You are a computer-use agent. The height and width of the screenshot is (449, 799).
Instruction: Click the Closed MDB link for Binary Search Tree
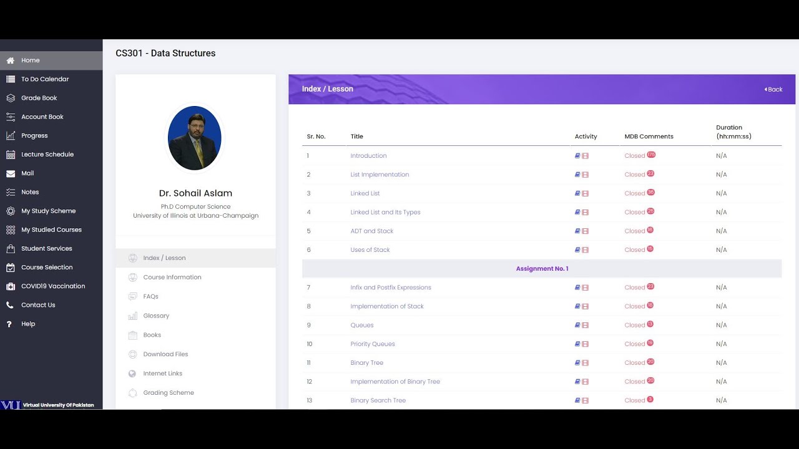(x=635, y=400)
